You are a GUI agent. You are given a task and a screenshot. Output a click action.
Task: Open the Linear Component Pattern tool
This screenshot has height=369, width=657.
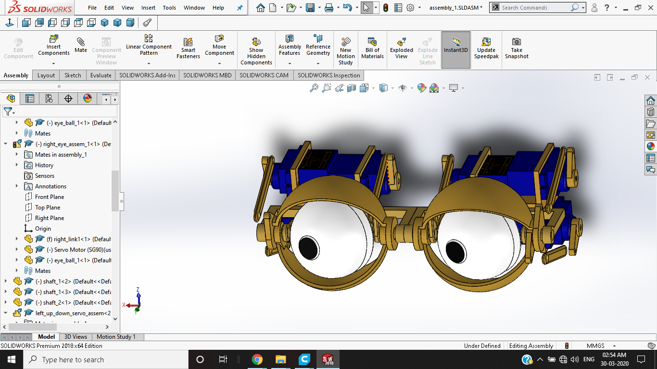149,47
